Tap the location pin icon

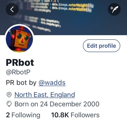click(x=9, y=95)
